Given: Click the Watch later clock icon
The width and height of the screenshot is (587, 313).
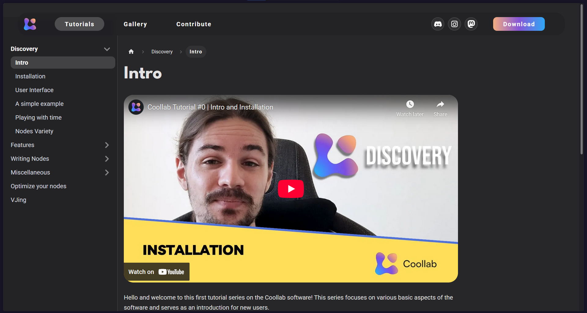Looking at the screenshot, I should 410,104.
